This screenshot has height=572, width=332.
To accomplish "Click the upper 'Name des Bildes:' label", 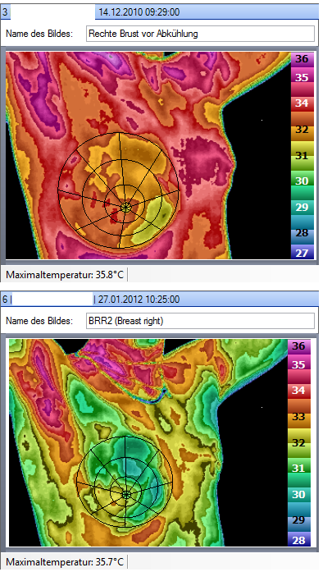I will tap(39, 34).
